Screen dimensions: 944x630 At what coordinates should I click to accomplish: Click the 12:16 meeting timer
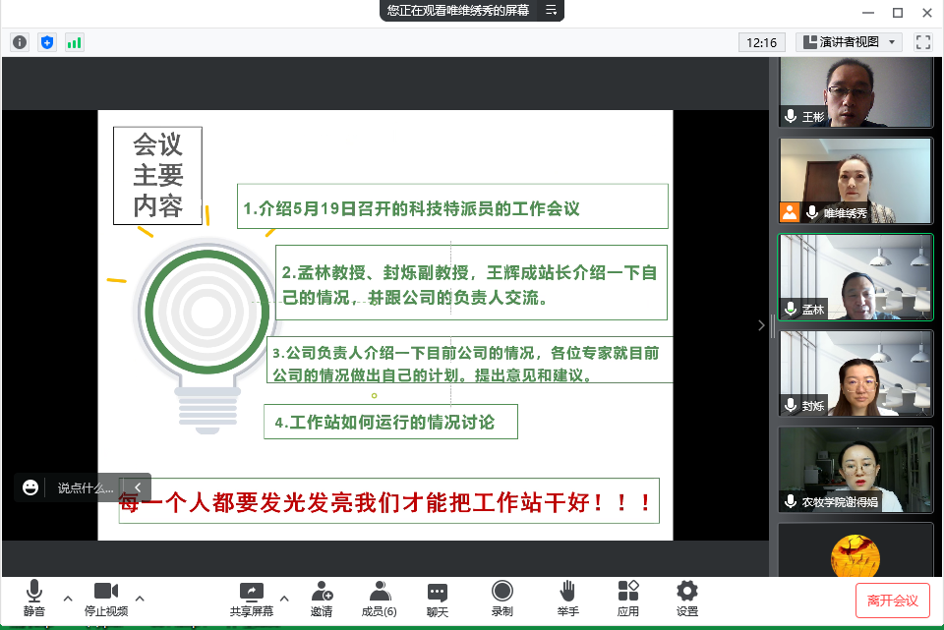coord(761,42)
